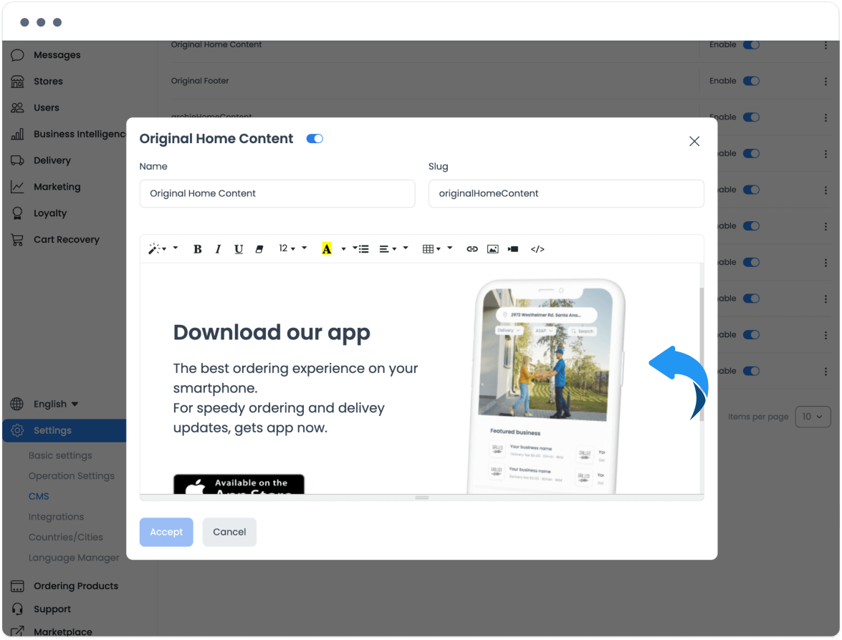Image resolution: width=842 pixels, height=640 pixels.
Task: Disable the Original Footer toggle in the list
Action: point(751,81)
